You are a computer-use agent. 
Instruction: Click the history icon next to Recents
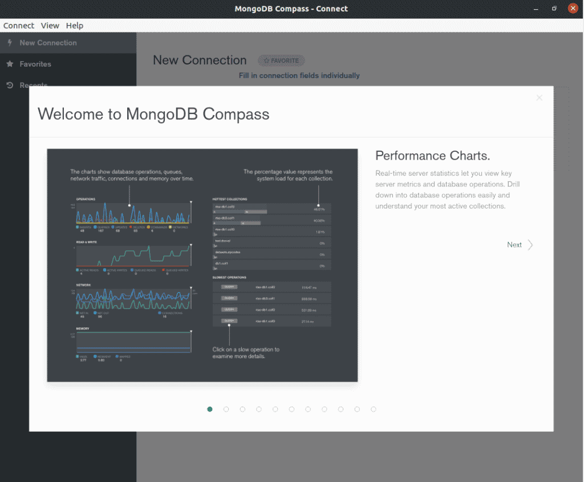pyautogui.click(x=10, y=85)
